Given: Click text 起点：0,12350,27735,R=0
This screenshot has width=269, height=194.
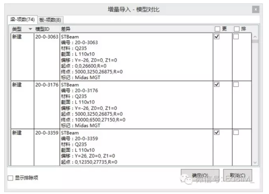Looking at the screenshot, I should click(x=89, y=162).
